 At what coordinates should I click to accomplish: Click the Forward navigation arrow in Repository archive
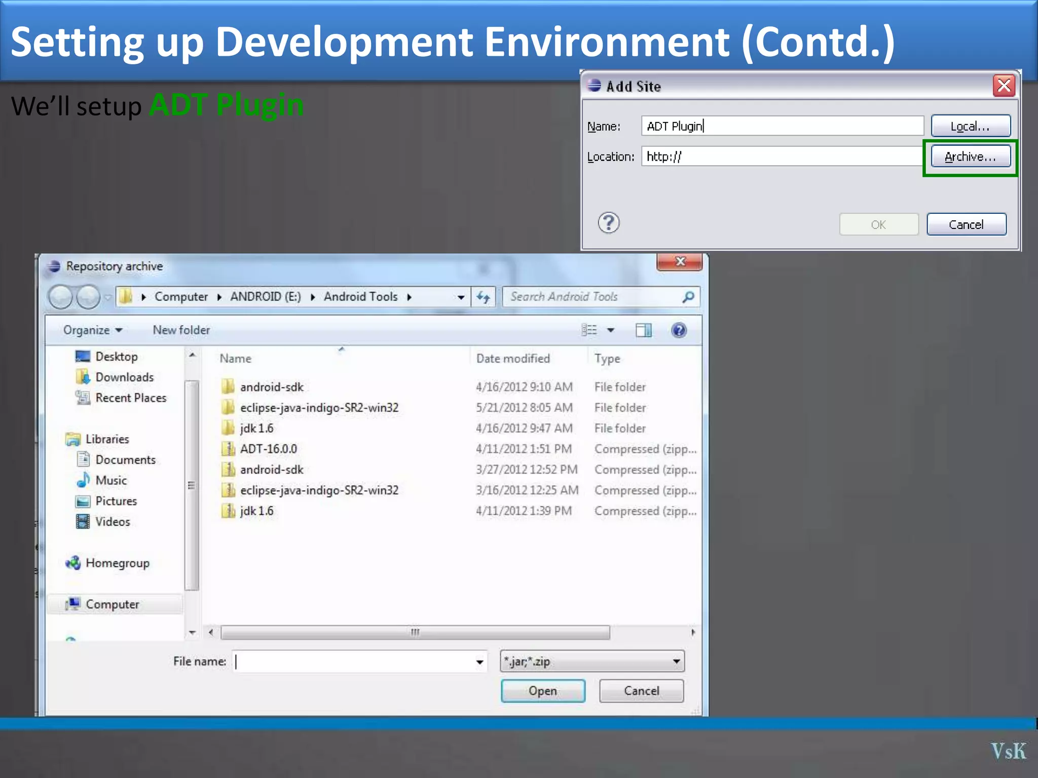89,297
